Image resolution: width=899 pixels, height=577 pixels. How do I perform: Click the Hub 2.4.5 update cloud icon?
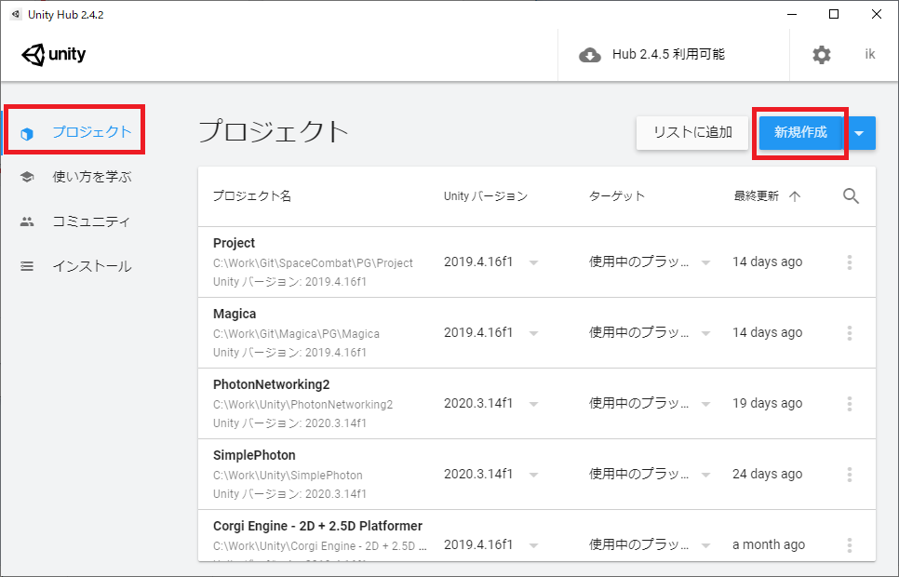[590, 55]
